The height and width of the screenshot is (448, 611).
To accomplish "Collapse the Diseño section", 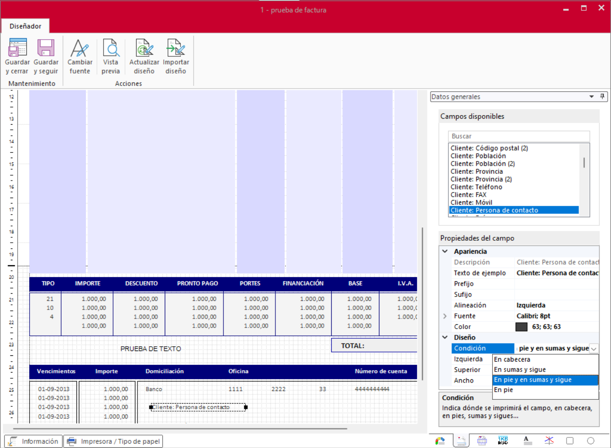I will tap(445, 338).
